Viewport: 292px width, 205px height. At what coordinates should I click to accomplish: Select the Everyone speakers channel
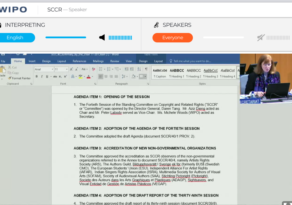tap(173, 38)
